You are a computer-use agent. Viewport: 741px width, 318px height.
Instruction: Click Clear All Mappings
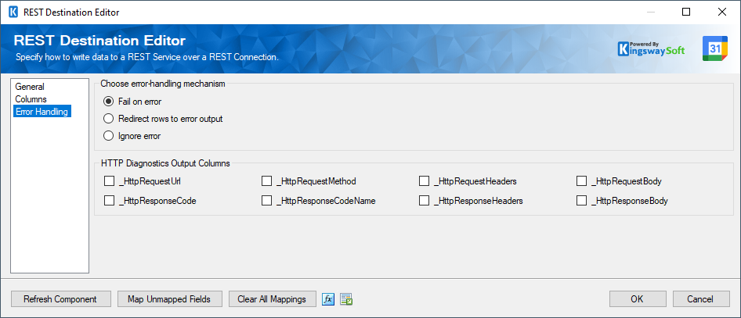272,299
